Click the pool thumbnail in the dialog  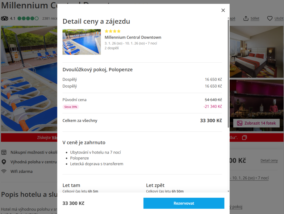(81, 42)
